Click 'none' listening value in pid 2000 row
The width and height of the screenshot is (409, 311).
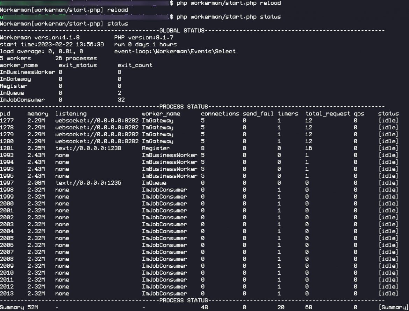(62, 204)
